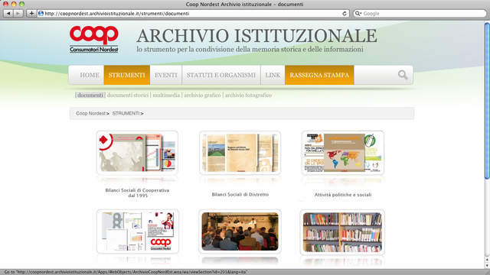The height and width of the screenshot is (275, 490).
Task: Click the browser back arrow button
Action: pyautogui.click(x=8, y=14)
